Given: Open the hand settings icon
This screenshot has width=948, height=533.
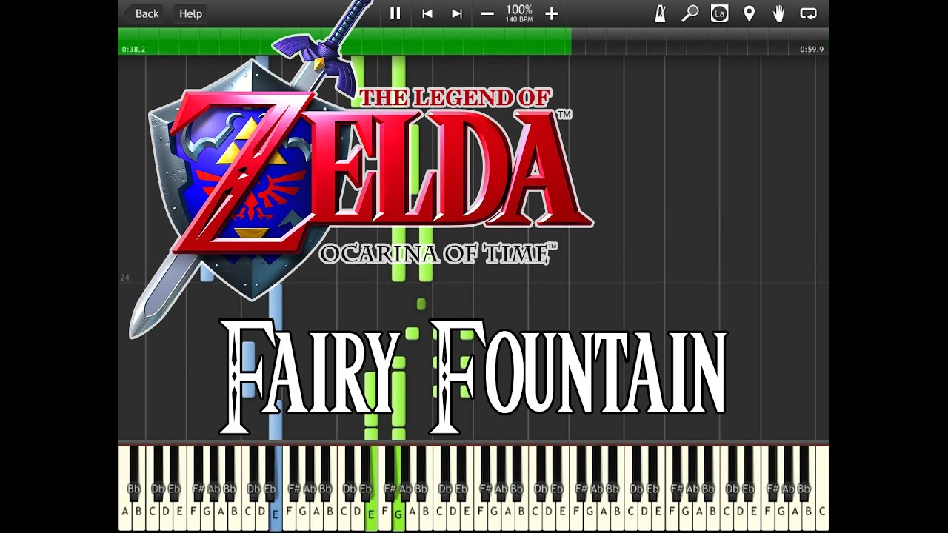Looking at the screenshot, I should (778, 13).
